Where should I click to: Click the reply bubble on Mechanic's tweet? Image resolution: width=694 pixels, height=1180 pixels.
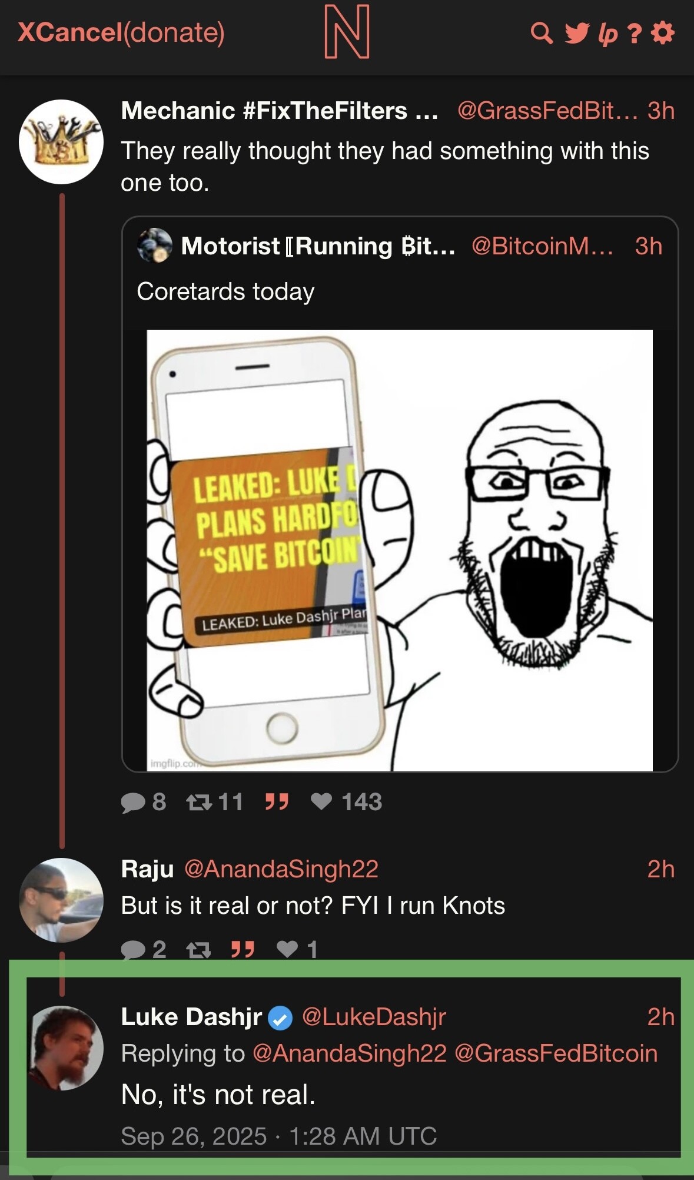pos(133,802)
